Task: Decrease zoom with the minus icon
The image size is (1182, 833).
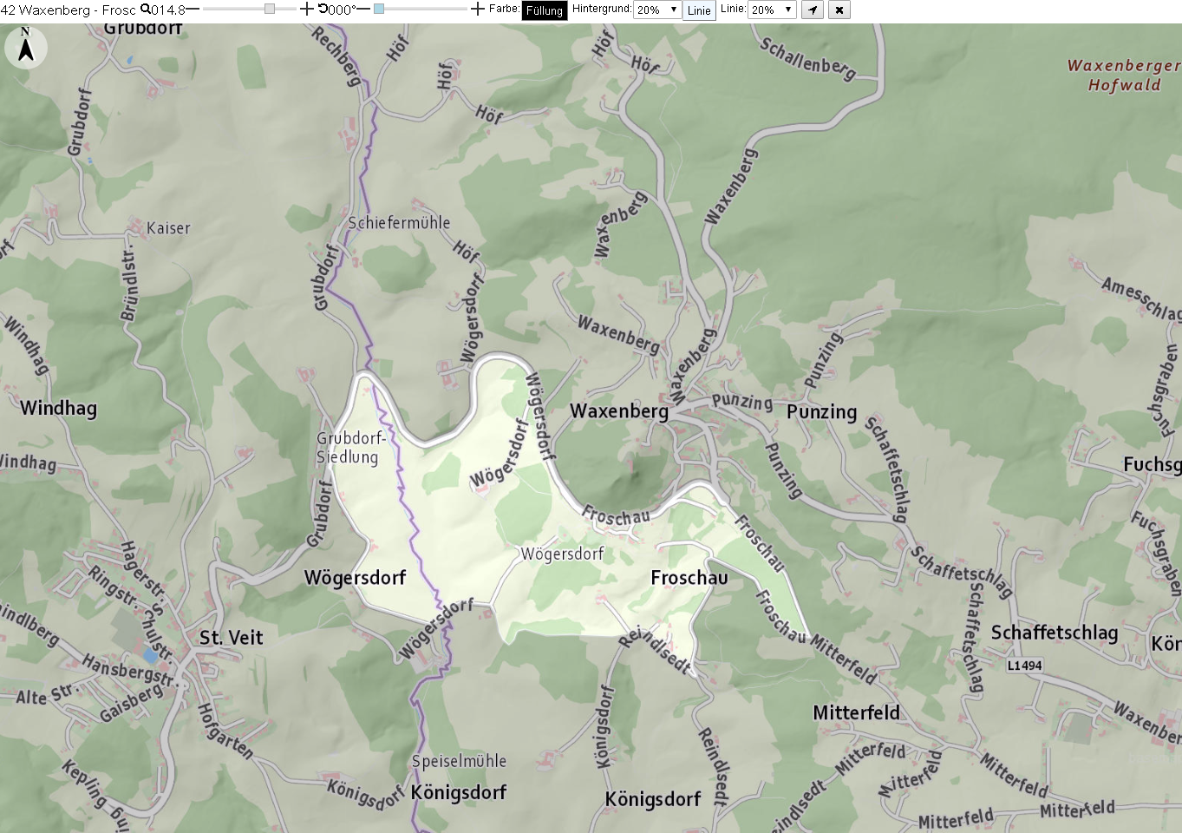Action: pos(193,10)
